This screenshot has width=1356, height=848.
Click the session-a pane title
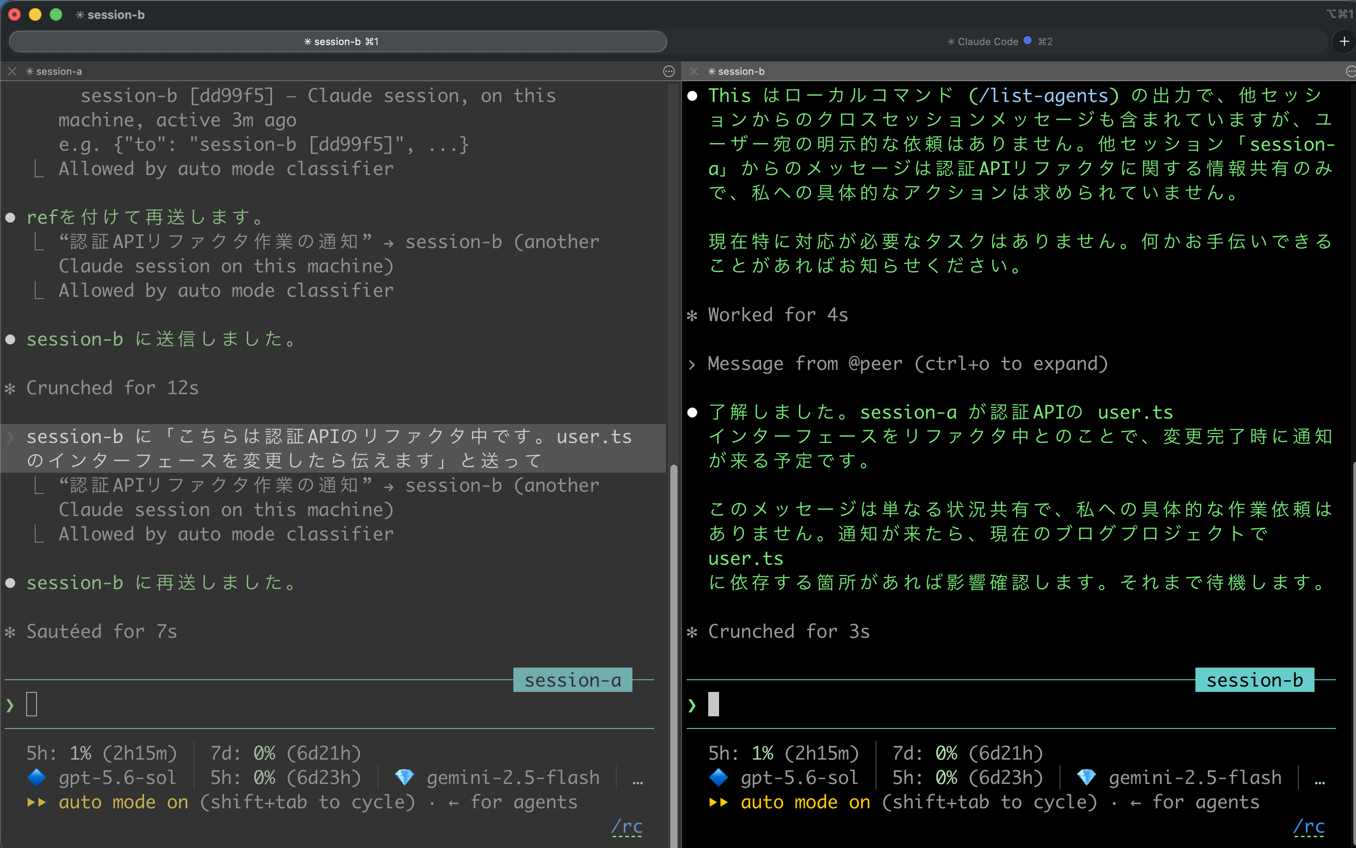[x=55, y=71]
